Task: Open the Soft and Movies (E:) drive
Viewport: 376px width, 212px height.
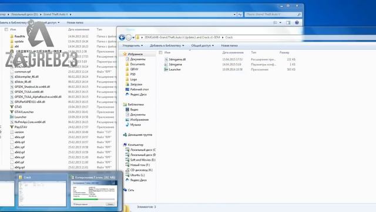Action: [143, 160]
